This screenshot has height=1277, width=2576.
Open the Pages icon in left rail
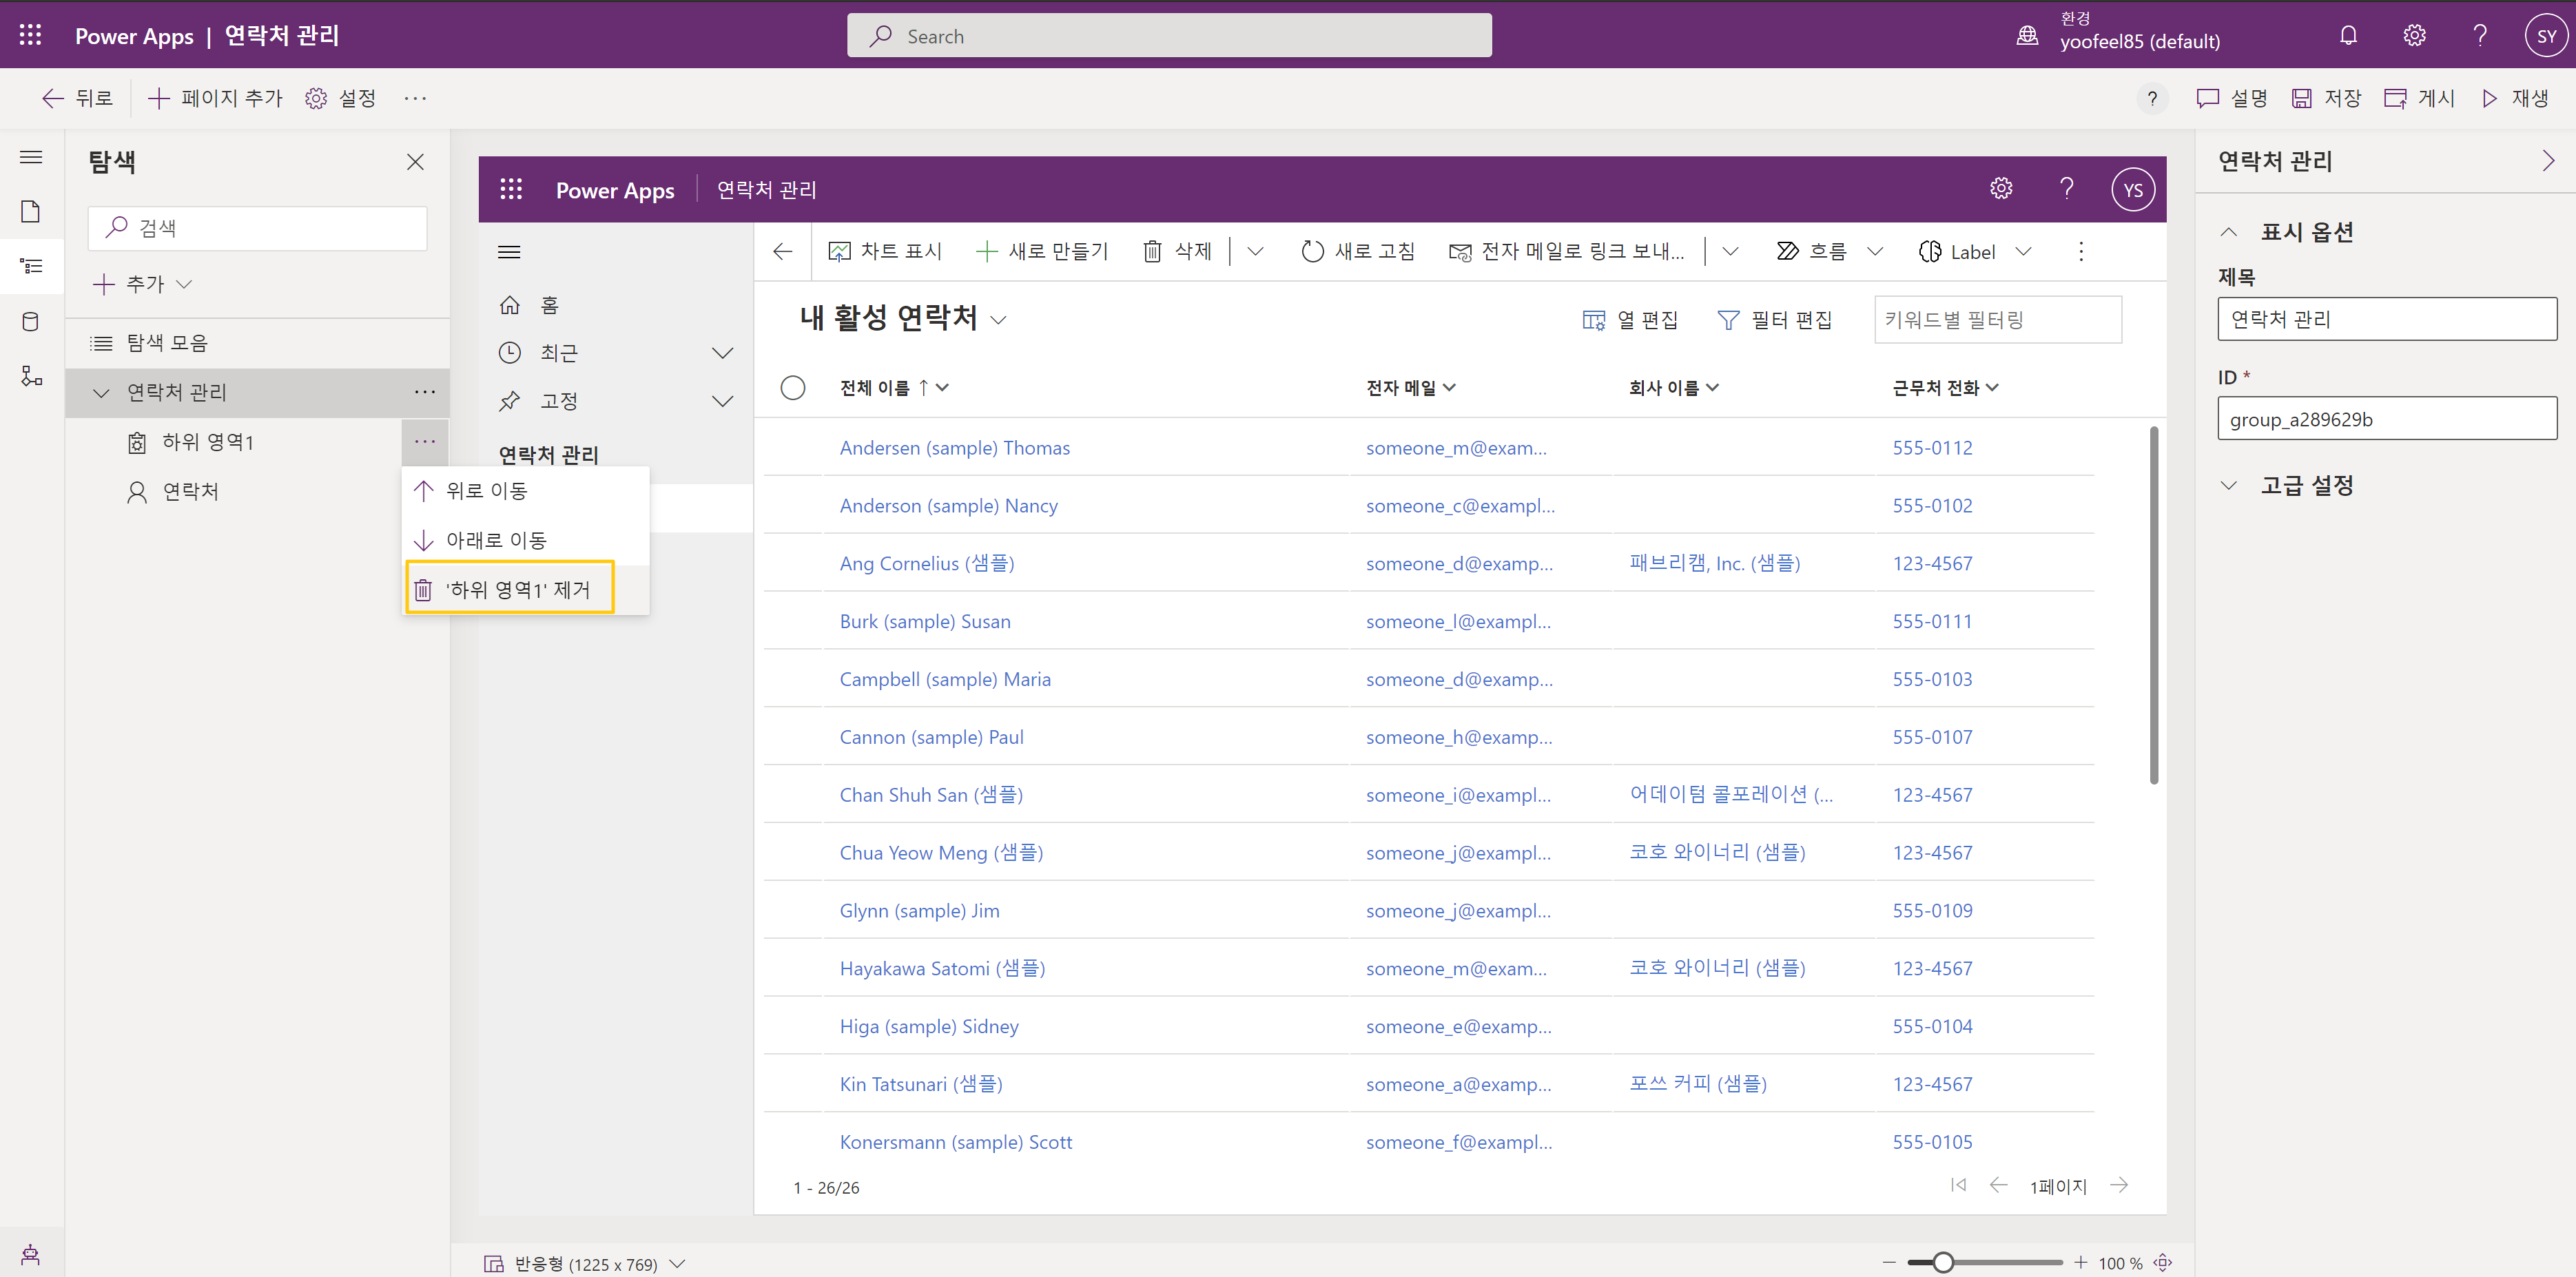click(31, 211)
